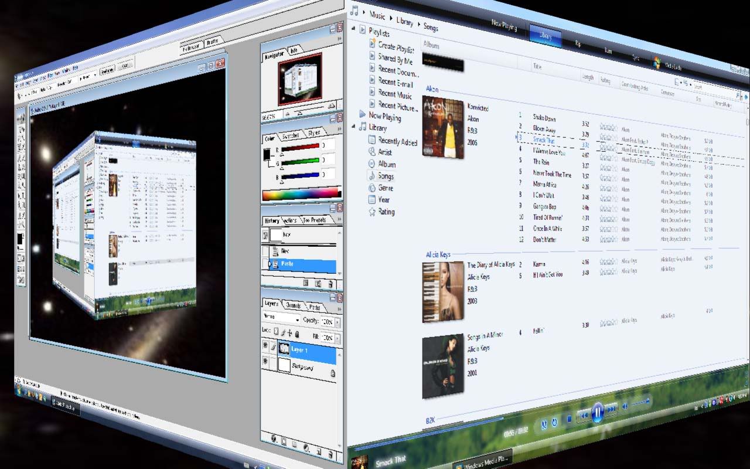
Task: Skip to the next track
Action: [x=611, y=408]
